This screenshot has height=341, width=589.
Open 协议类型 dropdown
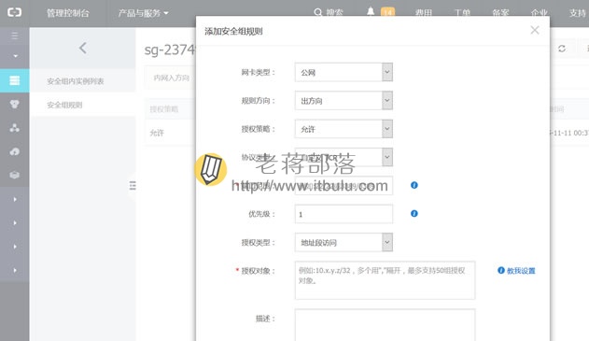coord(344,157)
